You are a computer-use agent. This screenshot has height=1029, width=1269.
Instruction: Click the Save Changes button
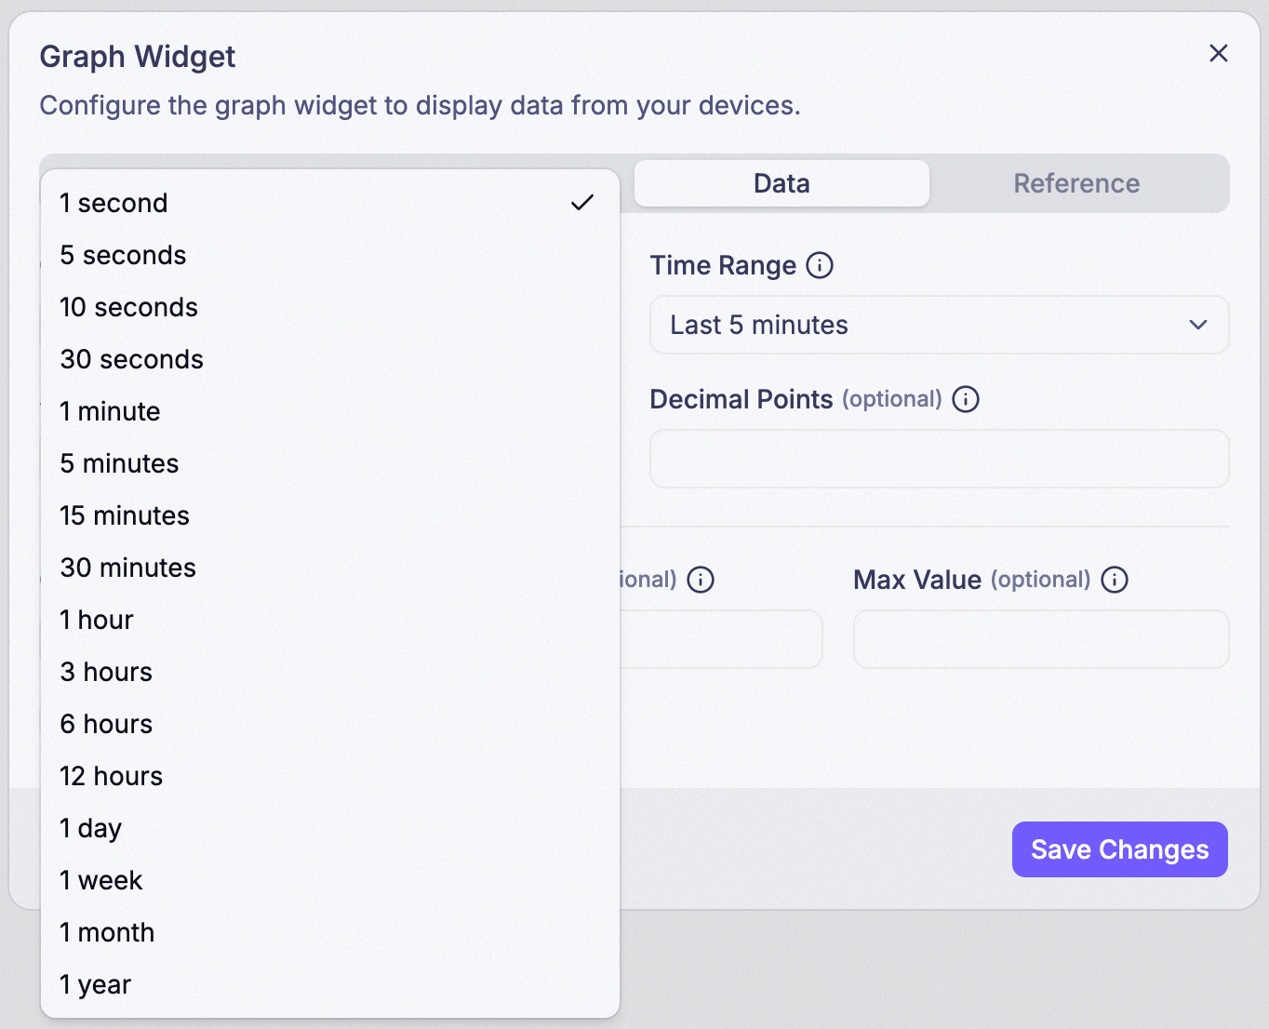pyautogui.click(x=1120, y=849)
